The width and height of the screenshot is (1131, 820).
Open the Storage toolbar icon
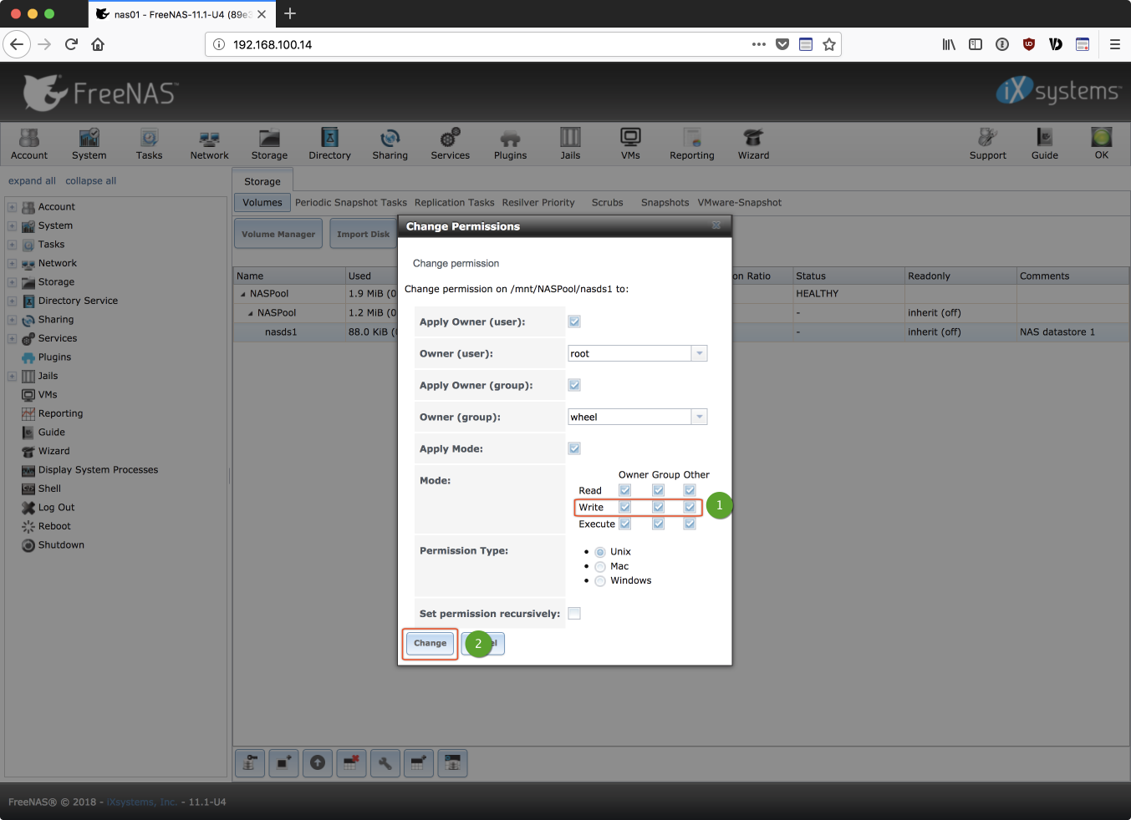(x=269, y=144)
